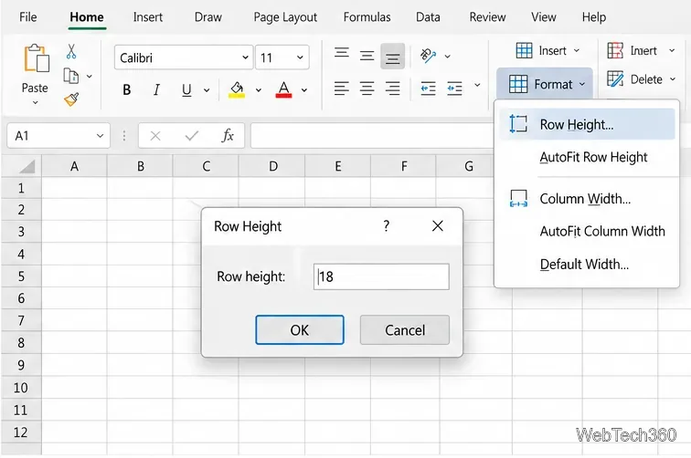691x458 pixels.
Task: Click the Row height input field
Action: (x=381, y=276)
